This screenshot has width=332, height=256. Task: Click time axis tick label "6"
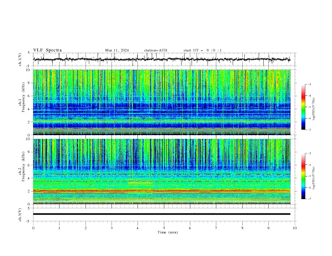click(190, 228)
